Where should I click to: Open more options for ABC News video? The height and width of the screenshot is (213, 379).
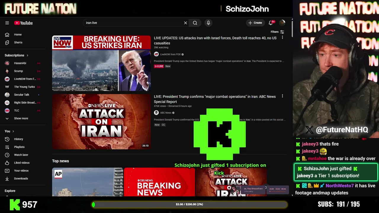tap(282, 96)
